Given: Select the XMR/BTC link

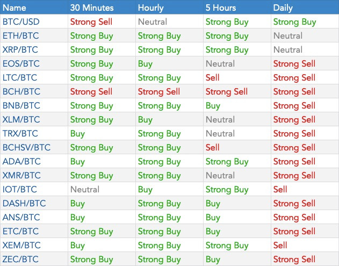Looking at the screenshot, I should point(21,175).
